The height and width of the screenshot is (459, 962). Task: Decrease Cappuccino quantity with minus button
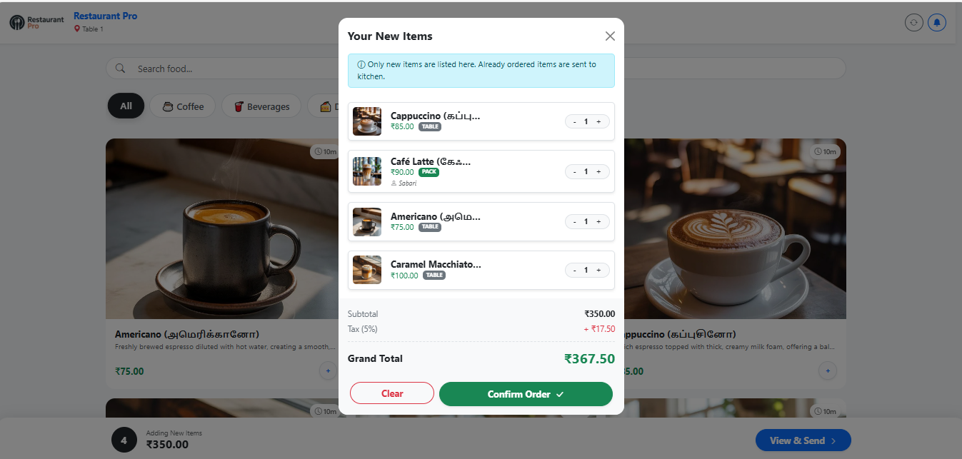[574, 121]
